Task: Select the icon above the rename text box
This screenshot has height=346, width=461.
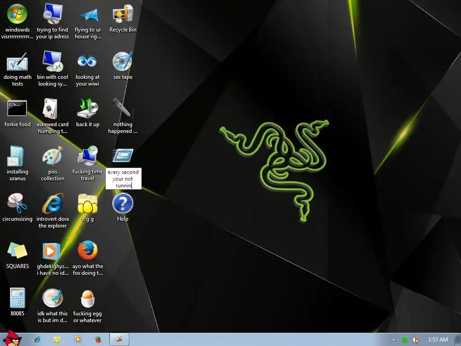Action: 122,155
